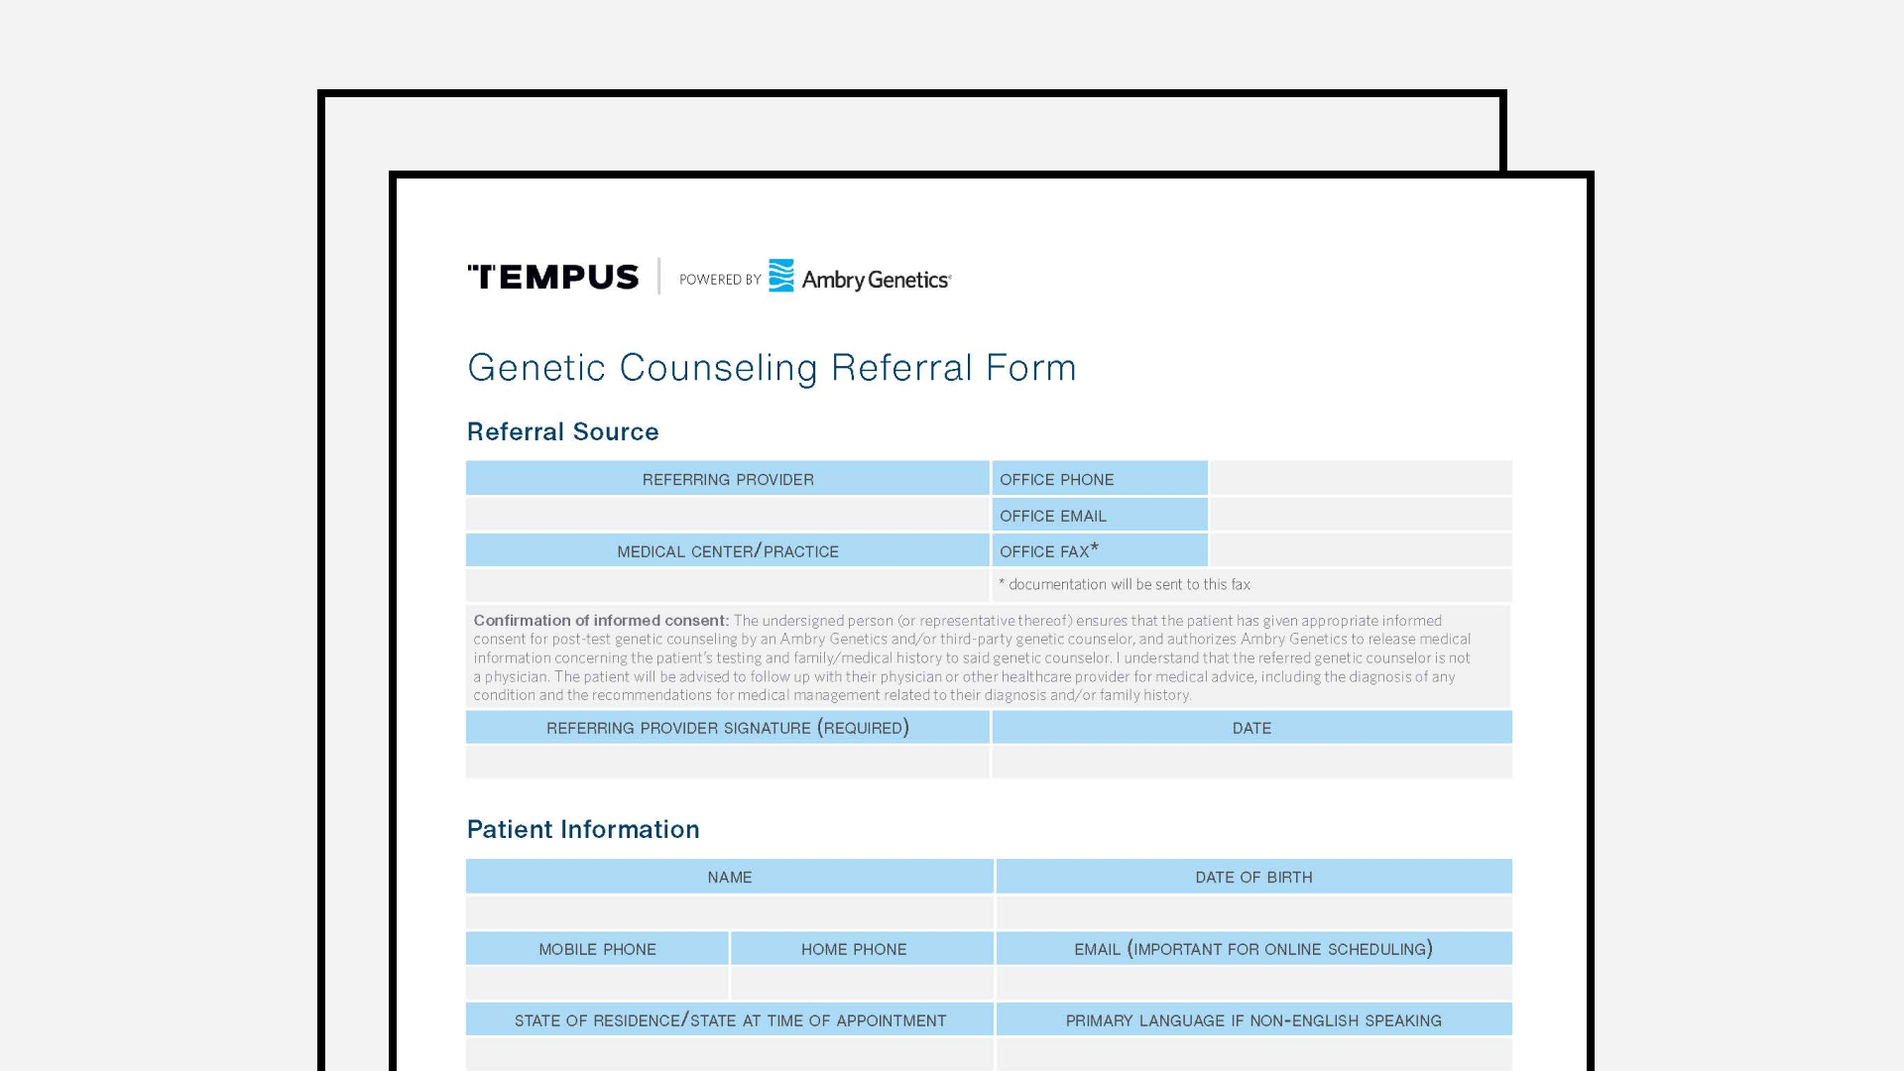Image resolution: width=1904 pixels, height=1071 pixels.
Task: Select the NAME input field
Action: point(729,911)
